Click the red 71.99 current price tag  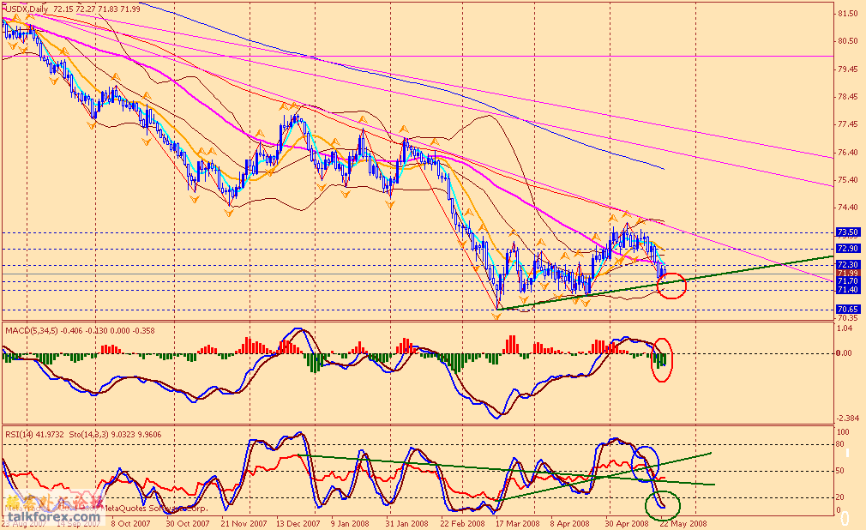coord(847,273)
